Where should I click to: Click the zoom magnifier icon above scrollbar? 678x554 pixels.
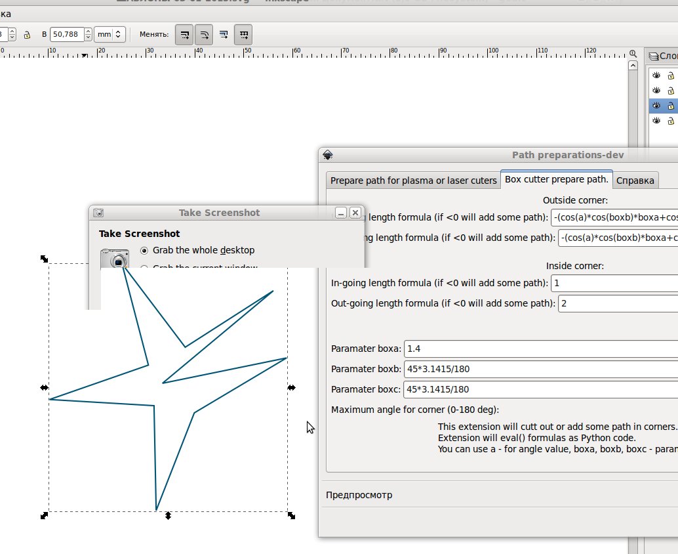(x=633, y=54)
